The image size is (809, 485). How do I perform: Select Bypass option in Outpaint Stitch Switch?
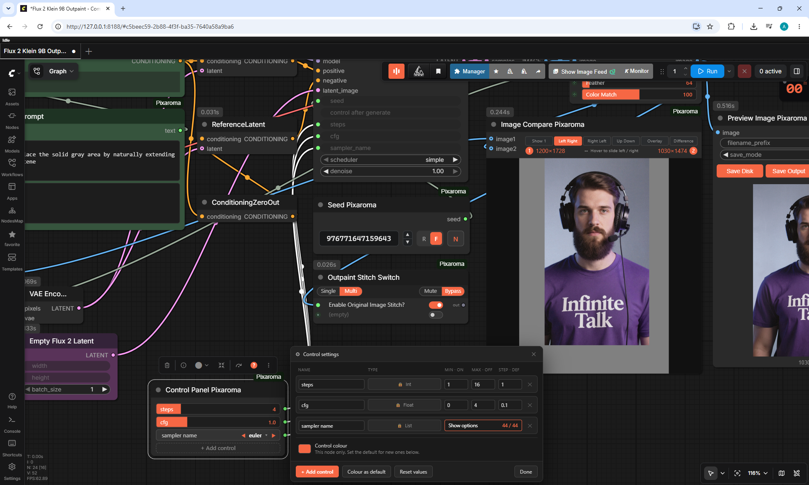[453, 291]
